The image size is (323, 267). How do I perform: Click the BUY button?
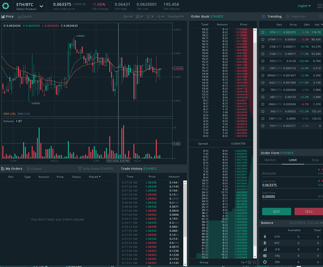pyautogui.click(x=277, y=212)
